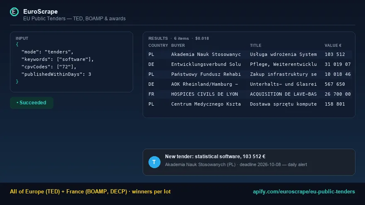Click value 103 512 in results table
The height and width of the screenshot is (205, 365).
(335, 54)
